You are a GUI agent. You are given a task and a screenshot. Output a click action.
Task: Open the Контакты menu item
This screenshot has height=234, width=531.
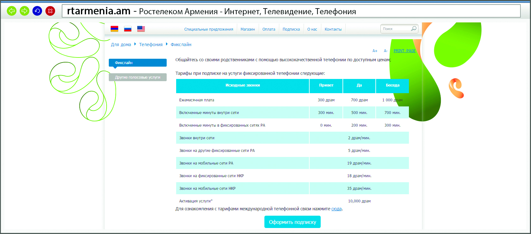[333, 29]
